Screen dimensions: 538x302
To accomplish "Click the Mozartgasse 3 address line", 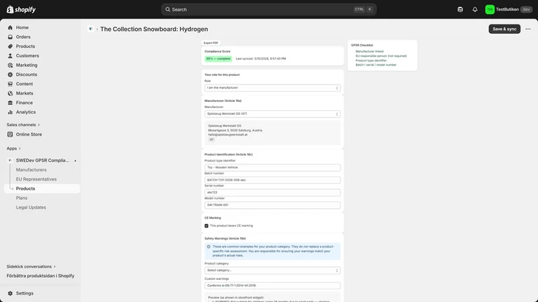I will [x=235, y=130].
